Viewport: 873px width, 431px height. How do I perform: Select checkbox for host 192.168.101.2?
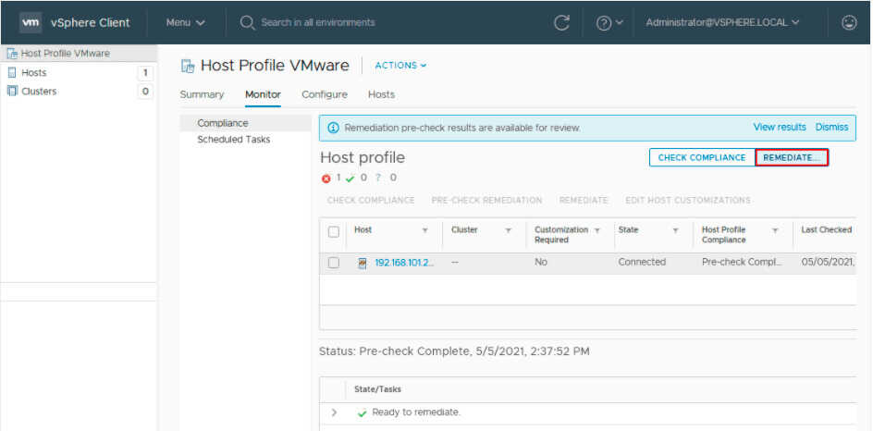point(334,263)
